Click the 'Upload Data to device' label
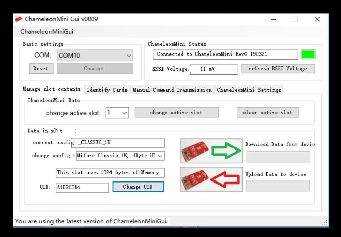This screenshot has height=237, width=341. pyautogui.click(x=276, y=174)
